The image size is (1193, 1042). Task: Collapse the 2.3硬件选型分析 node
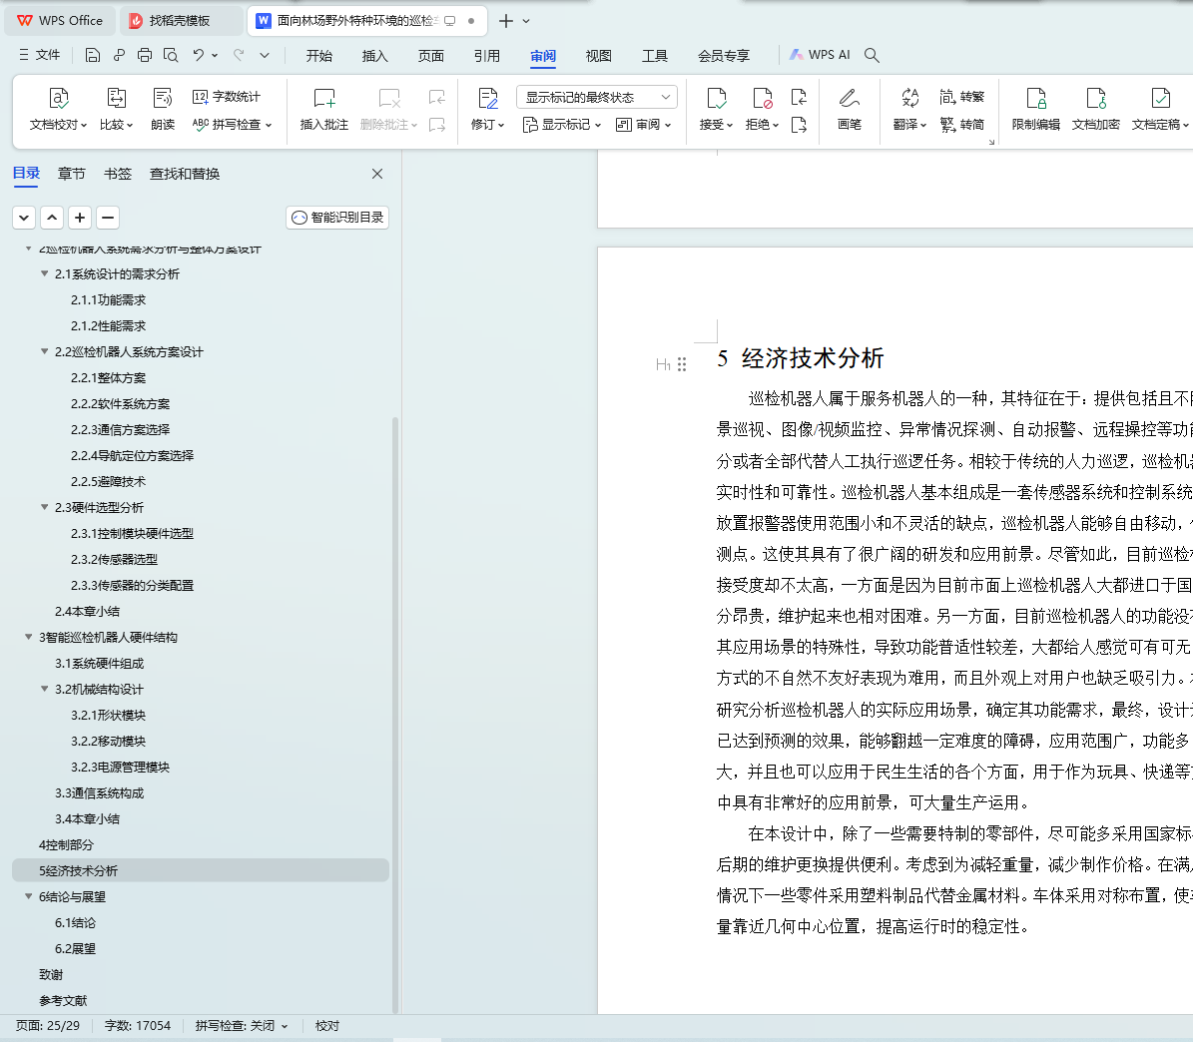[x=44, y=507]
